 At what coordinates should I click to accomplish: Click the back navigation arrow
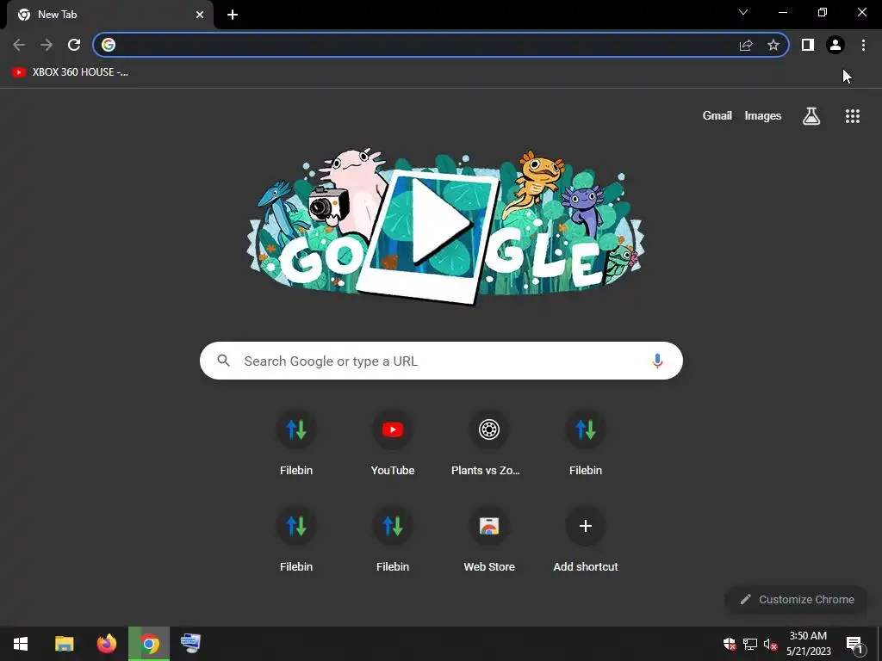[19, 45]
